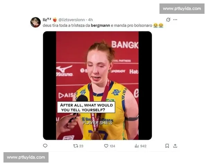Click the Grok circle-slash icon

pyautogui.click(x=168, y=20)
